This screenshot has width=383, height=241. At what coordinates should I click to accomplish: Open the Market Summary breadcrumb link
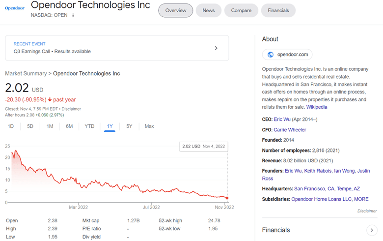click(26, 73)
